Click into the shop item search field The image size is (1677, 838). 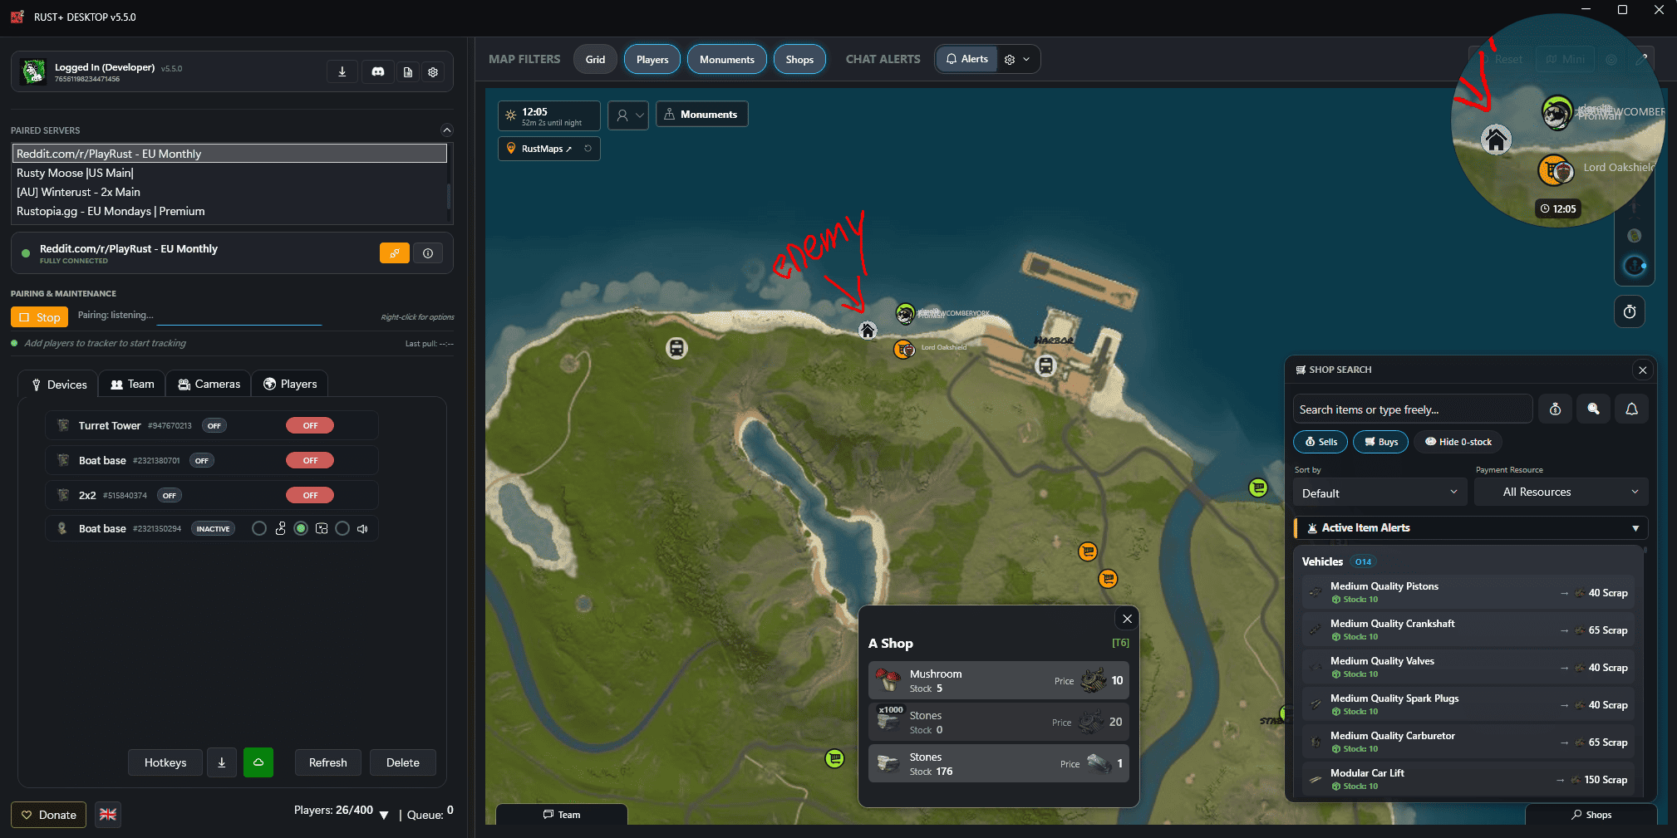tap(1412, 409)
